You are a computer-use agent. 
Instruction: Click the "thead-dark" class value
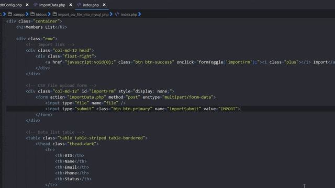coord(82,144)
